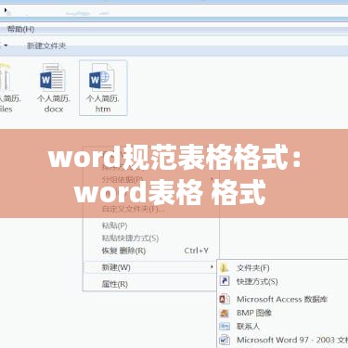The image size is (348, 348).
Task: Open the 新建(W) submenu entry
Action: click(150, 267)
